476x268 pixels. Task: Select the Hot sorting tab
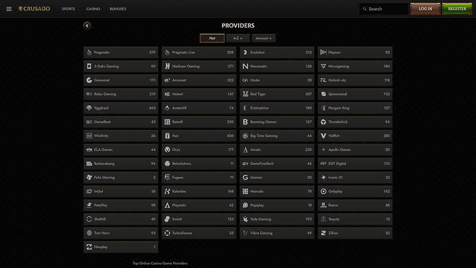tap(212, 38)
